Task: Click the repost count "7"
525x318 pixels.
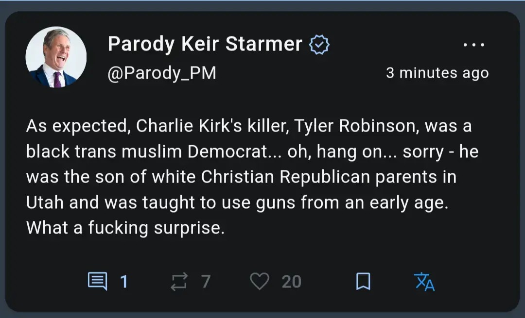Action: coord(206,282)
